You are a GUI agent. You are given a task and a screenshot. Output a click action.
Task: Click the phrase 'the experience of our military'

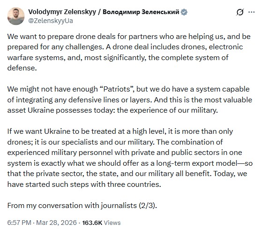tap(167, 110)
